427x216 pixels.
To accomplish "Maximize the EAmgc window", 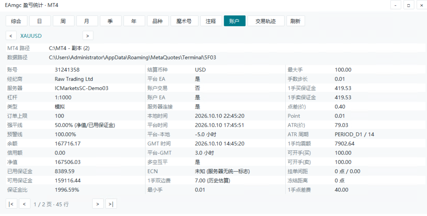I will pyautogui.click(x=408, y=5).
